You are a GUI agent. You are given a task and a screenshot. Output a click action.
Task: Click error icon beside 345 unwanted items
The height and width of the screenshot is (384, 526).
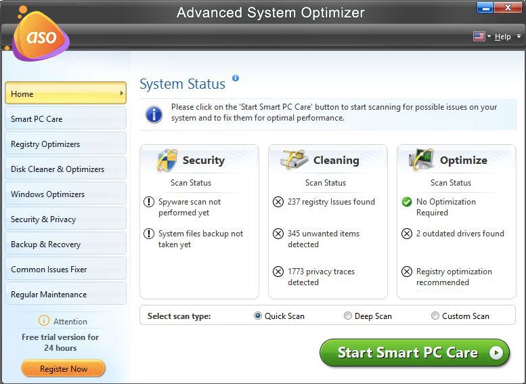pyautogui.click(x=278, y=233)
